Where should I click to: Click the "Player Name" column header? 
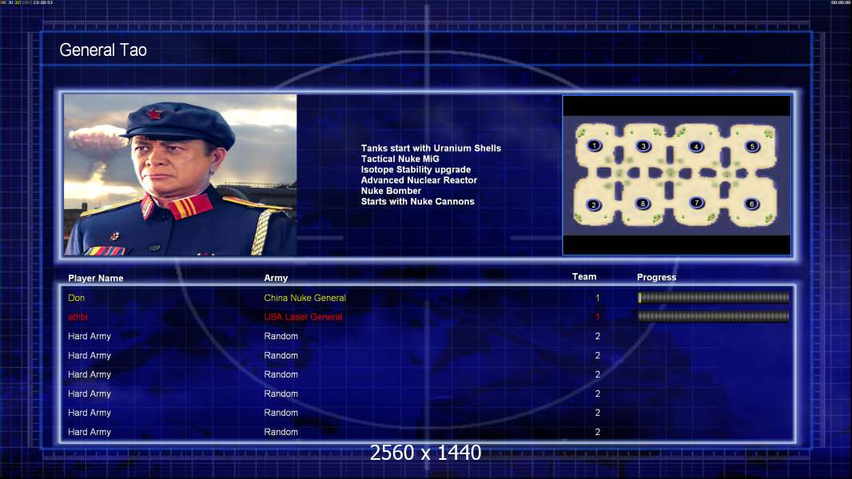pos(96,279)
